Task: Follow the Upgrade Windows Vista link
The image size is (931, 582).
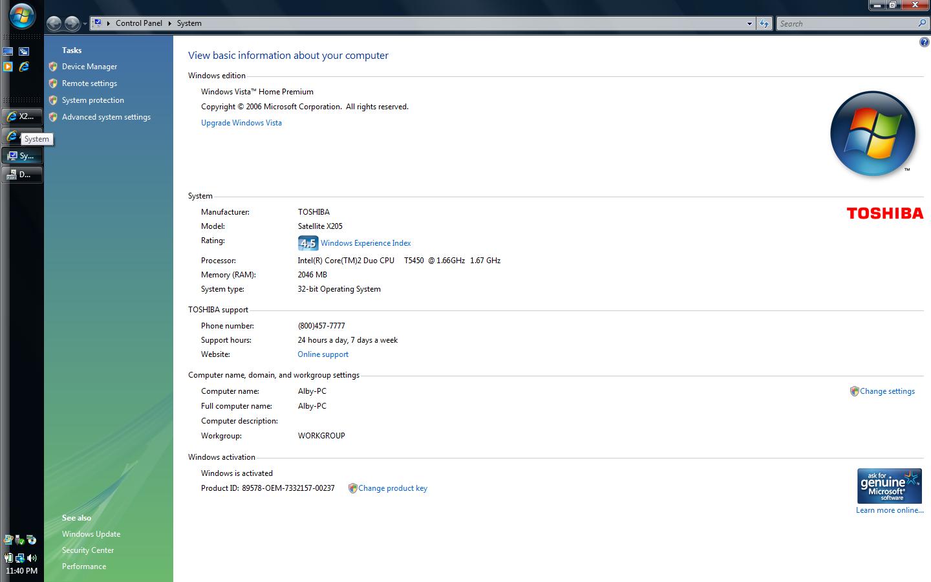Action: 241,123
